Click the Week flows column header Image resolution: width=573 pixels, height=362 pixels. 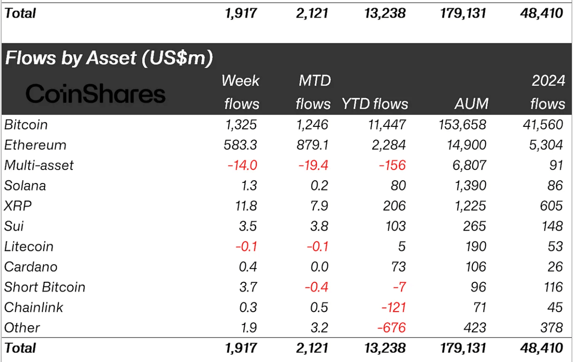point(241,92)
